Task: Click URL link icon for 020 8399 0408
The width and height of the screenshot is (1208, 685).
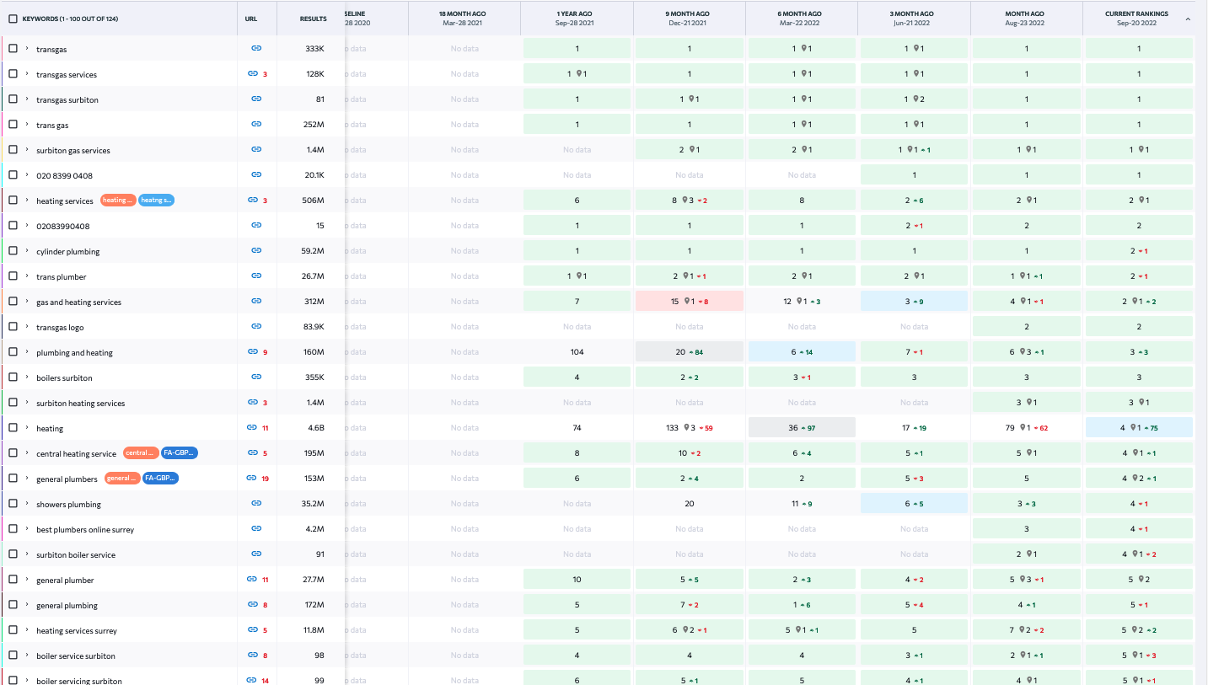Action: pyautogui.click(x=256, y=175)
